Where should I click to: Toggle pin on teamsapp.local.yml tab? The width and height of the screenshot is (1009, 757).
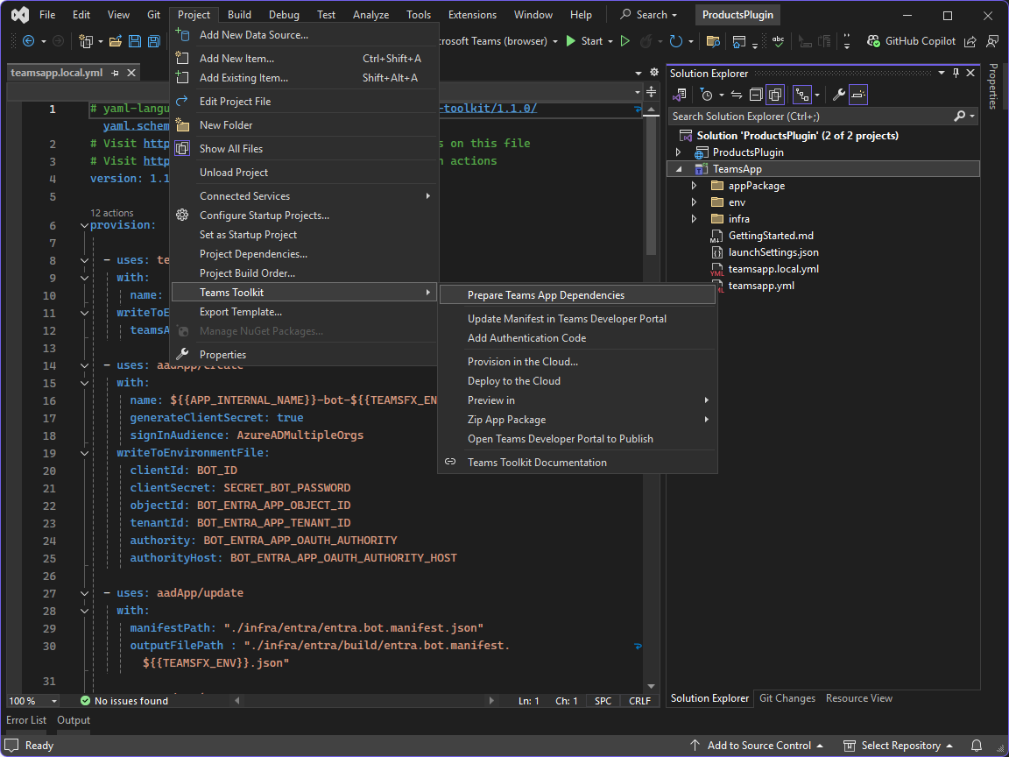116,74
